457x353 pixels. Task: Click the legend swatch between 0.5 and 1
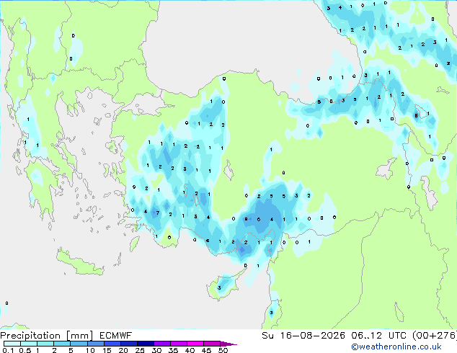[x=29, y=344]
